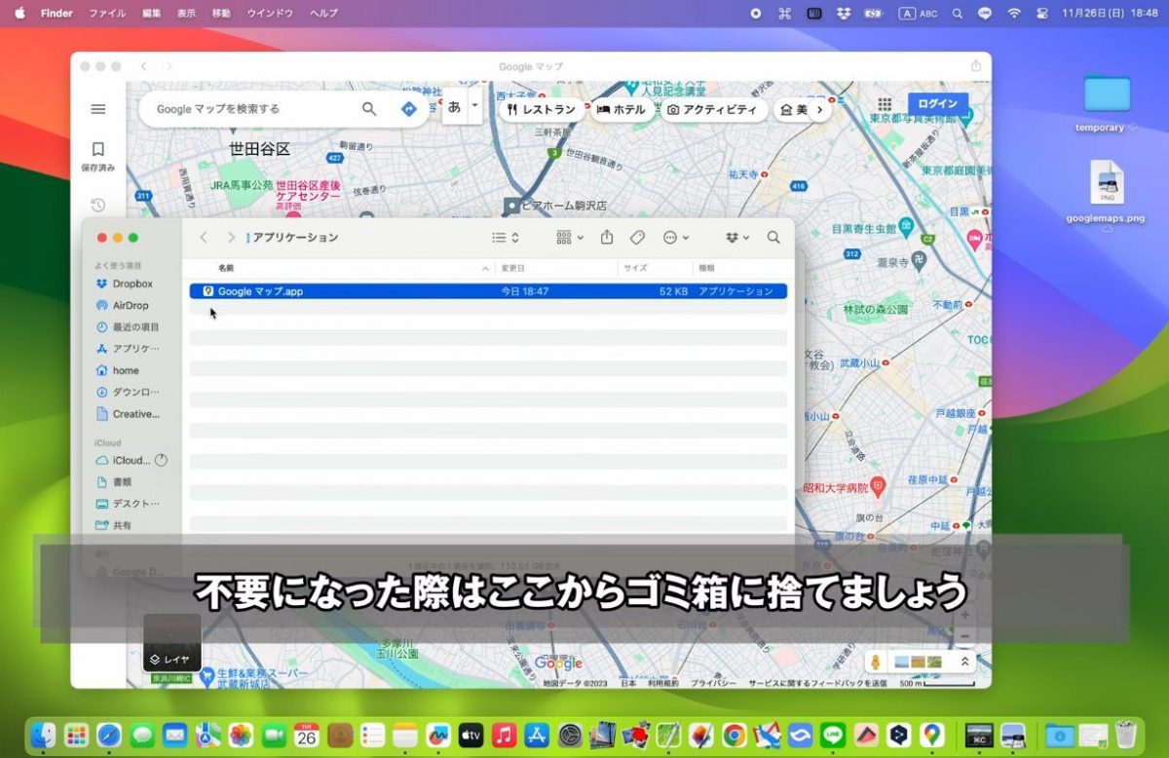Viewport: 1169px width, 758px height.
Task: Select the Google マップ.app file row
Action: [488, 291]
